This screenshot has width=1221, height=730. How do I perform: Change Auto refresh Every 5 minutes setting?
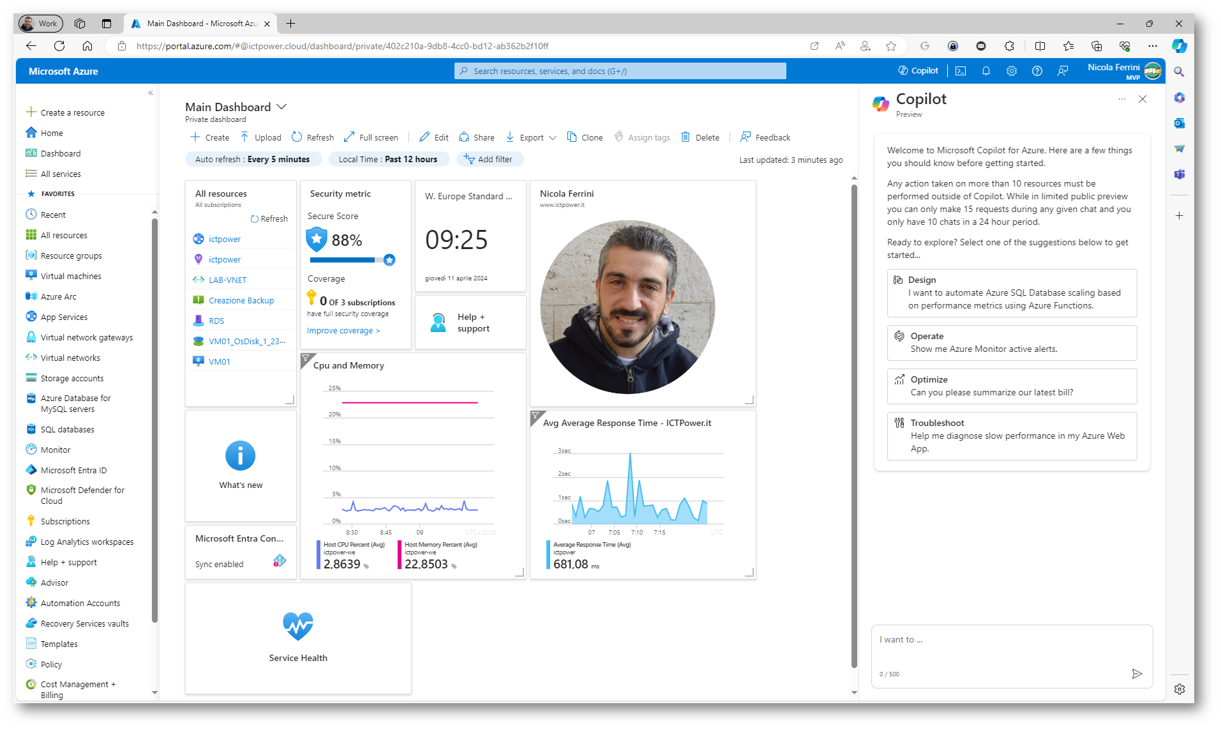(253, 159)
